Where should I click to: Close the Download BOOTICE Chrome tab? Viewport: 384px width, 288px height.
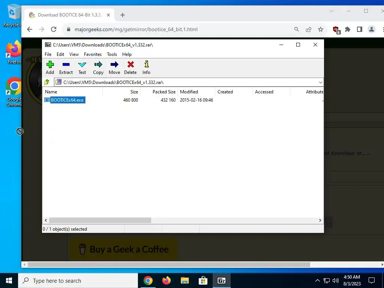pyautogui.click(x=108, y=15)
